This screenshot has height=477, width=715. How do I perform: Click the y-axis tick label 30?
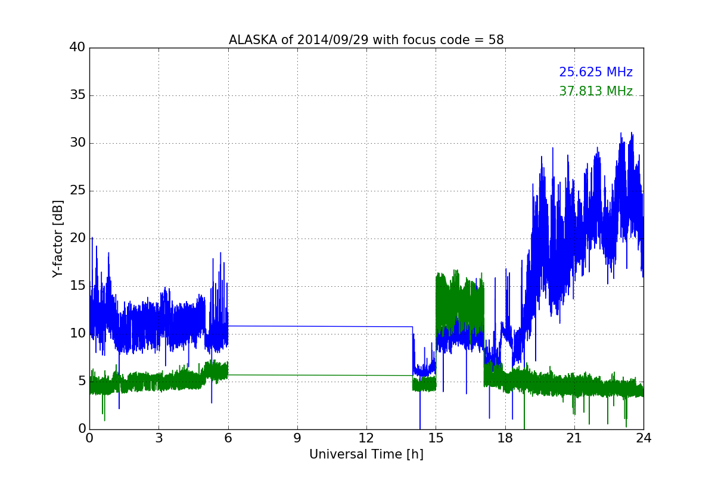pos(77,143)
